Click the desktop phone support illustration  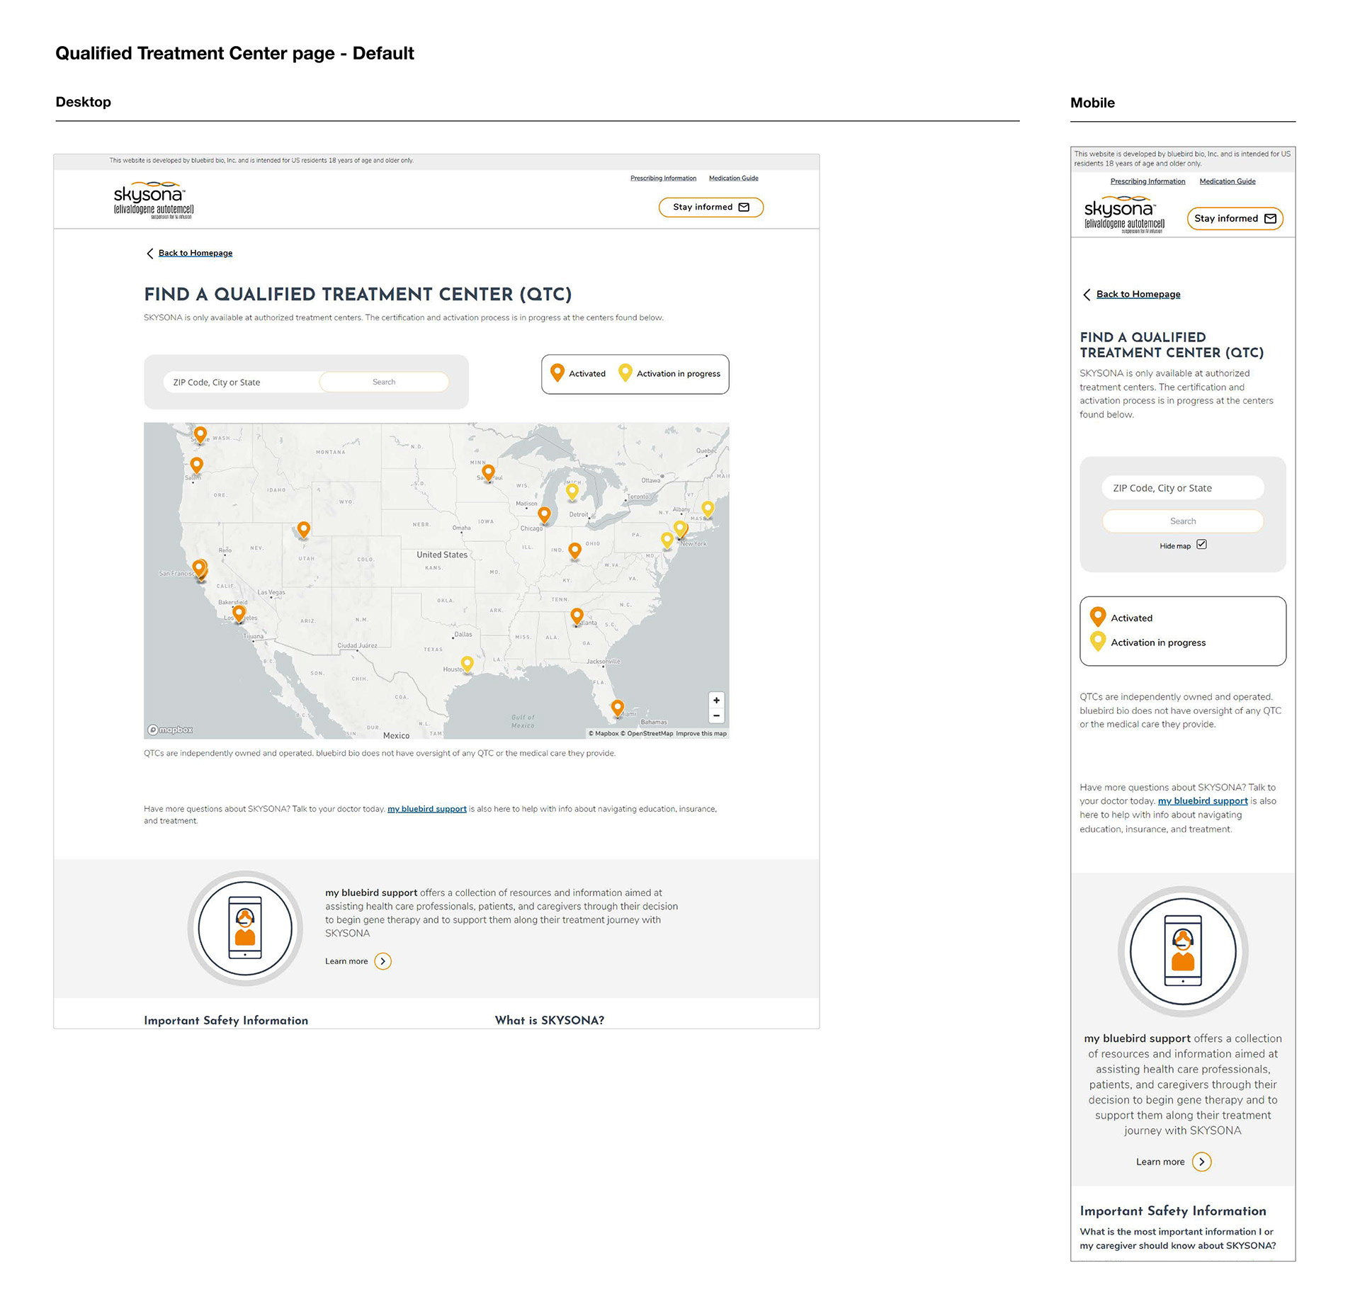245,928
